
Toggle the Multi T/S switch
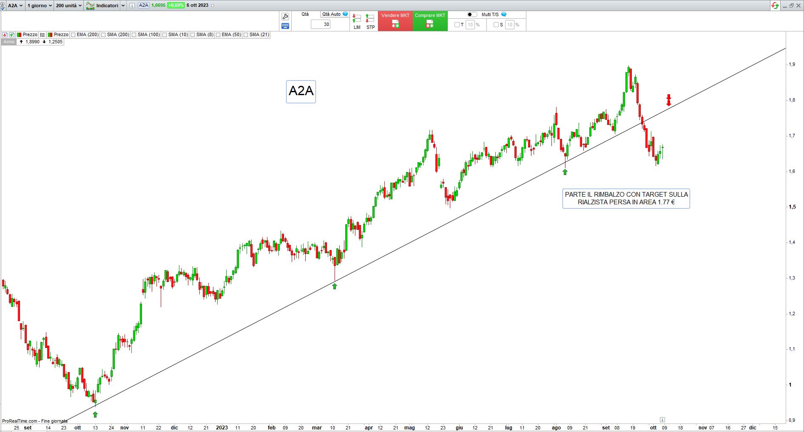pos(472,14)
